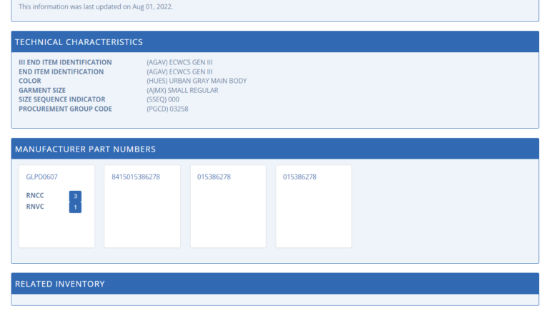
Task: Click the GARMENT SIZE field label
Action: point(42,90)
